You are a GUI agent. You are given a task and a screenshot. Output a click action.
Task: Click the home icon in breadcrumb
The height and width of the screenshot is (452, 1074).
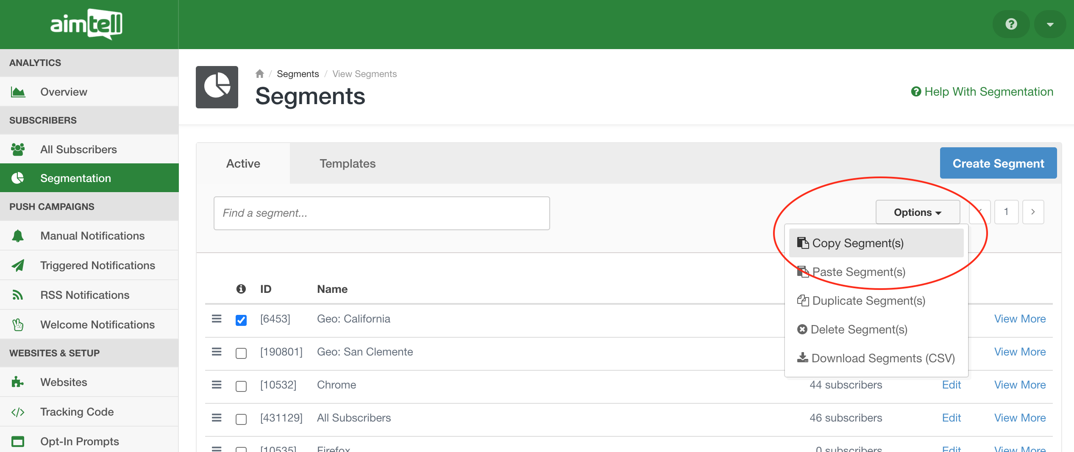click(260, 74)
